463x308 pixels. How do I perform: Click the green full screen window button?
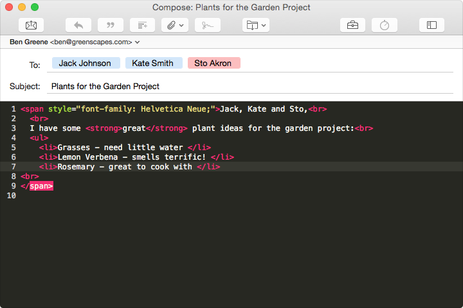[35, 7]
